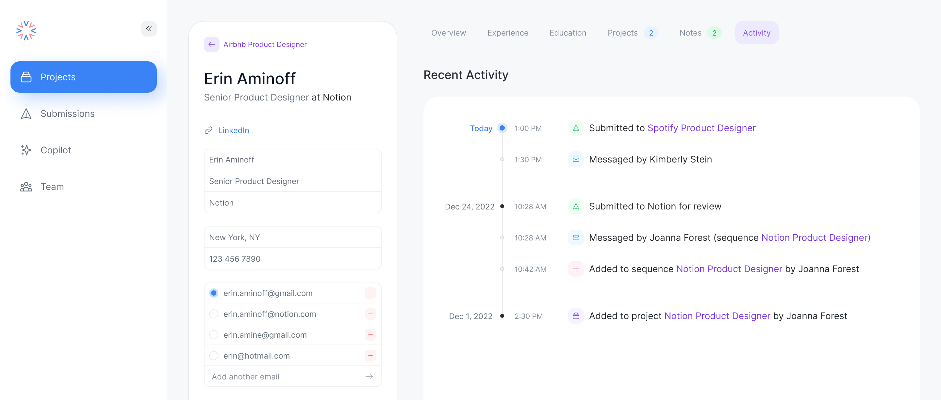Switch to the Overview tab
The width and height of the screenshot is (941, 400).
448,33
